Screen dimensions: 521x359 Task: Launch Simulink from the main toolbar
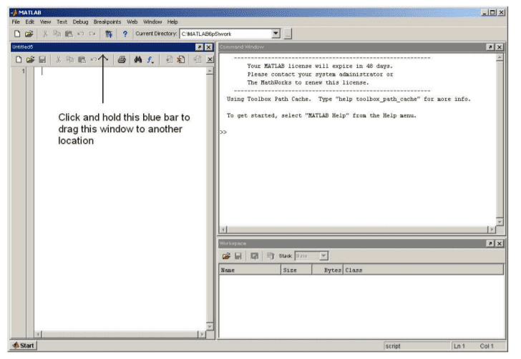109,34
